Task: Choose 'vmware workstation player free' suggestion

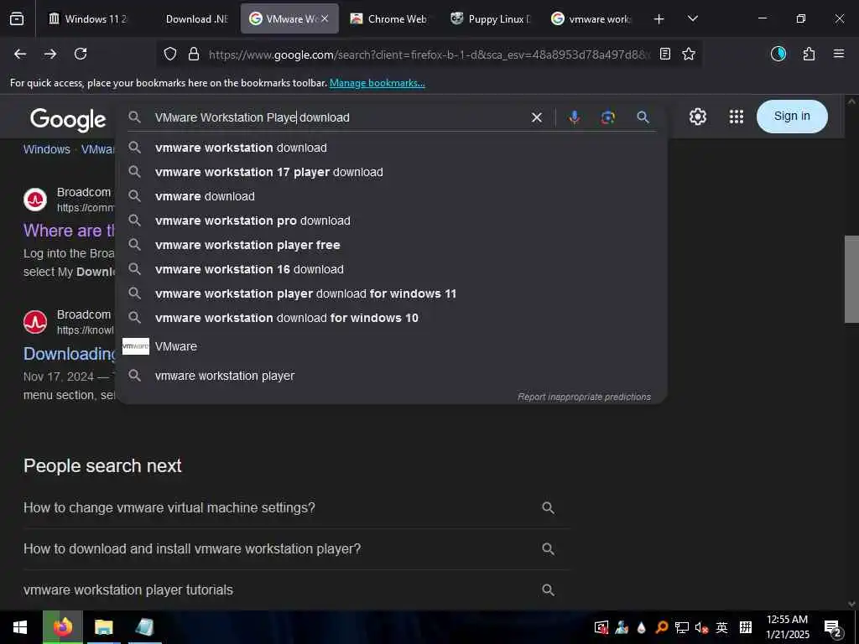Action: tap(391, 245)
